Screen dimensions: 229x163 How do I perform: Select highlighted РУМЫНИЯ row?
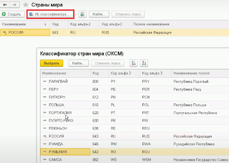coord(135,152)
